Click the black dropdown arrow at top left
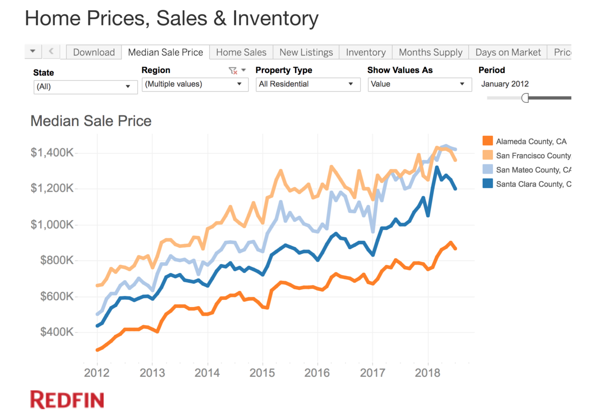 (32, 51)
